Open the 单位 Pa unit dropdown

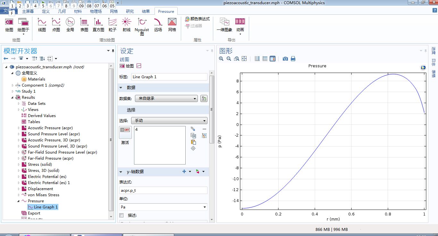click(163, 207)
